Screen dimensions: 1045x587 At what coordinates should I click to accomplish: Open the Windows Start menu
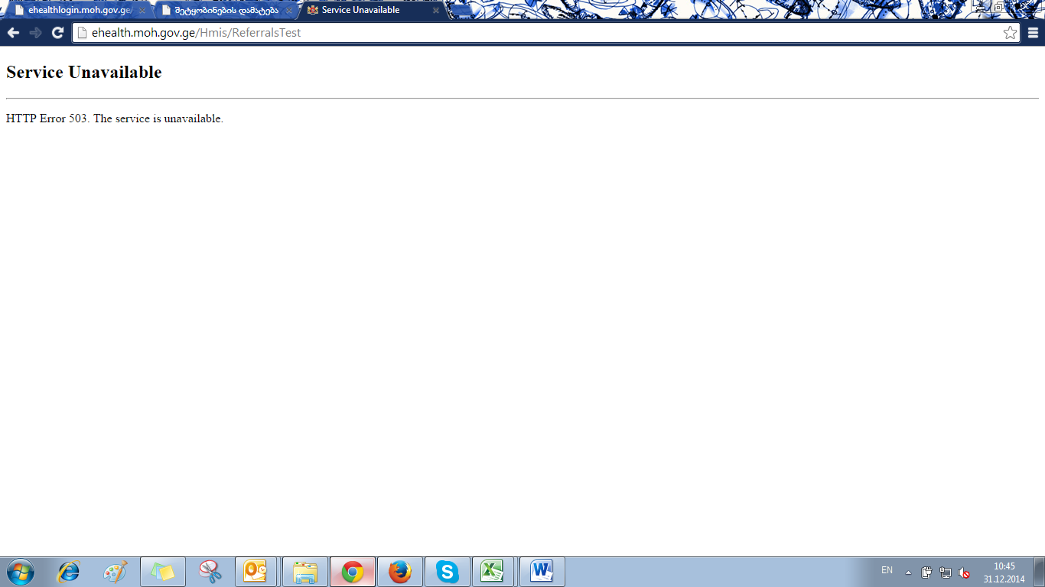[x=20, y=572]
